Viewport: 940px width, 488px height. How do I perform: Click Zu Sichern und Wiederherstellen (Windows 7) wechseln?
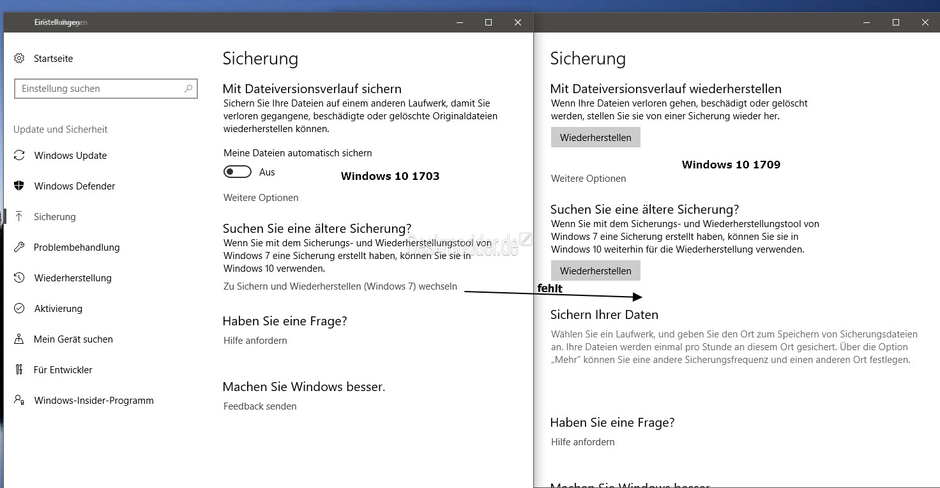(x=340, y=286)
